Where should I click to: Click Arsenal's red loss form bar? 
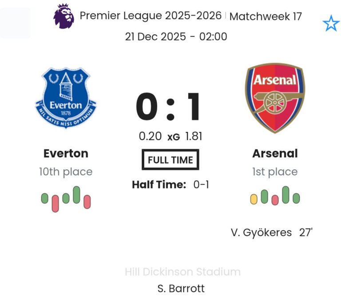275,200
